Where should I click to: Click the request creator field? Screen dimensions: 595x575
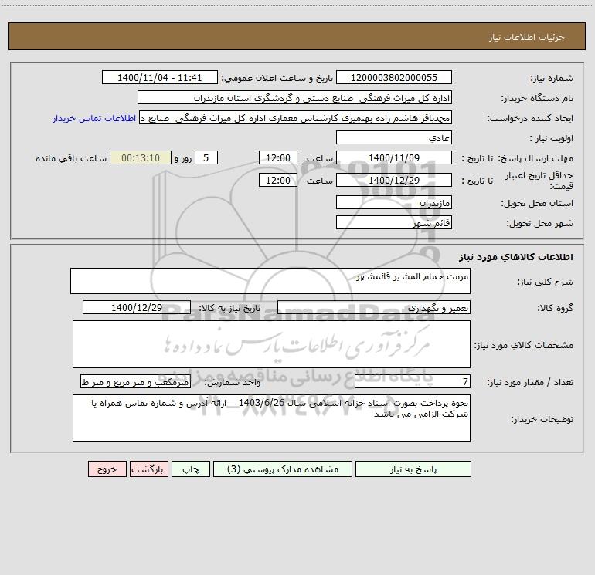point(296,117)
